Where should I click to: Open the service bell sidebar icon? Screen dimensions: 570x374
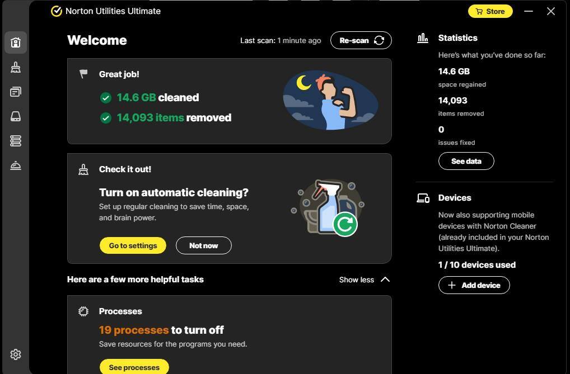tap(16, 165)
